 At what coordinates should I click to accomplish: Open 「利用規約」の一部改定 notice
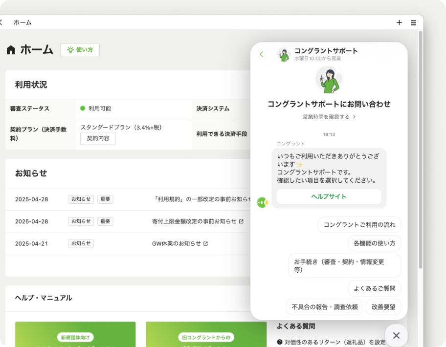201,199
